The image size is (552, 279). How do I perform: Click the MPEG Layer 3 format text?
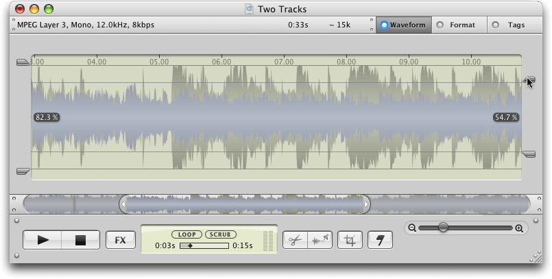click(x=86, y=25)
